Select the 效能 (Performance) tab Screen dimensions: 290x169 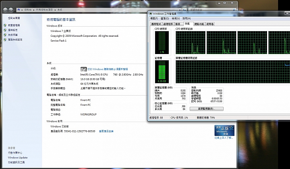[188, 24]
